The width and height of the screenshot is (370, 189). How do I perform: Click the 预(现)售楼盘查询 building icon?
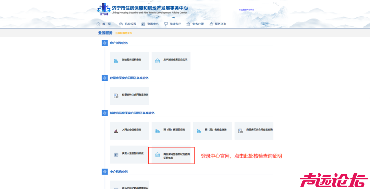[x=199, y=131]
